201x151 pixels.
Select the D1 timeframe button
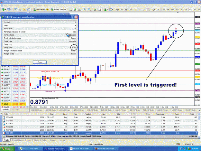[x=190, y=10]
